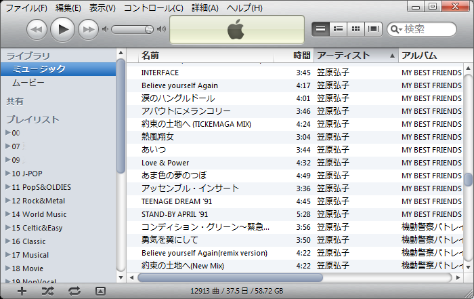Screen dimensions: 474x299
Task: Open the 表示(V) menu
Action: [102, 8]
